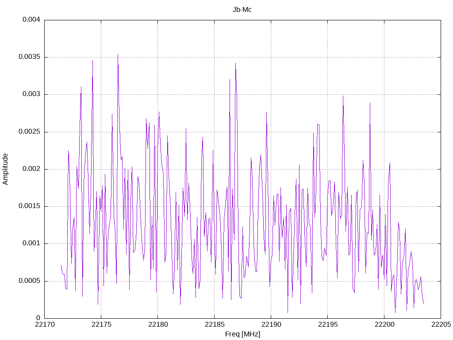Image resolution: width=453 pixels, height=340 pixels.
Task: Click the x-axis tick label 22180
Action: [158, 325]
